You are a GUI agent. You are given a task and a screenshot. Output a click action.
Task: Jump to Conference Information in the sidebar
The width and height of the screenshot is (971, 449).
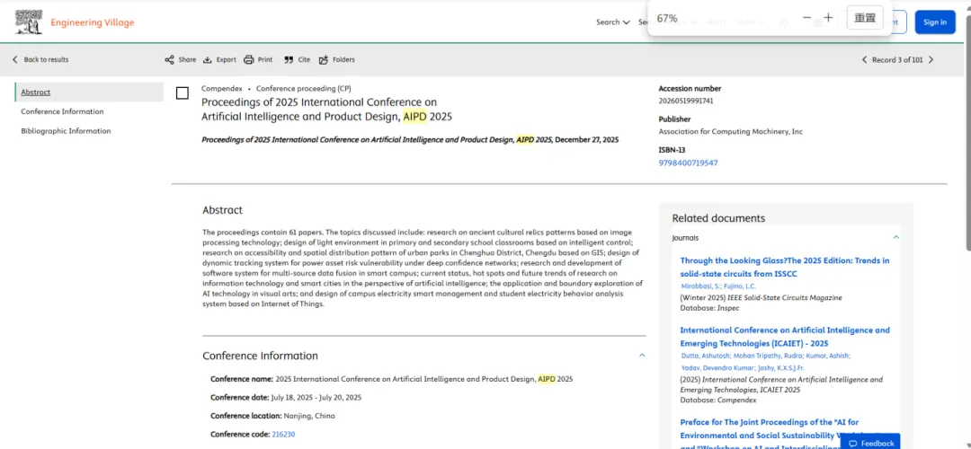coord(62,111)
